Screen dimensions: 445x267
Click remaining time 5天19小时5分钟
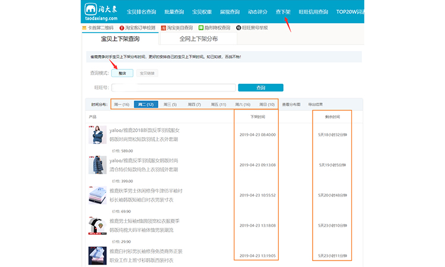tap(332, 165)
